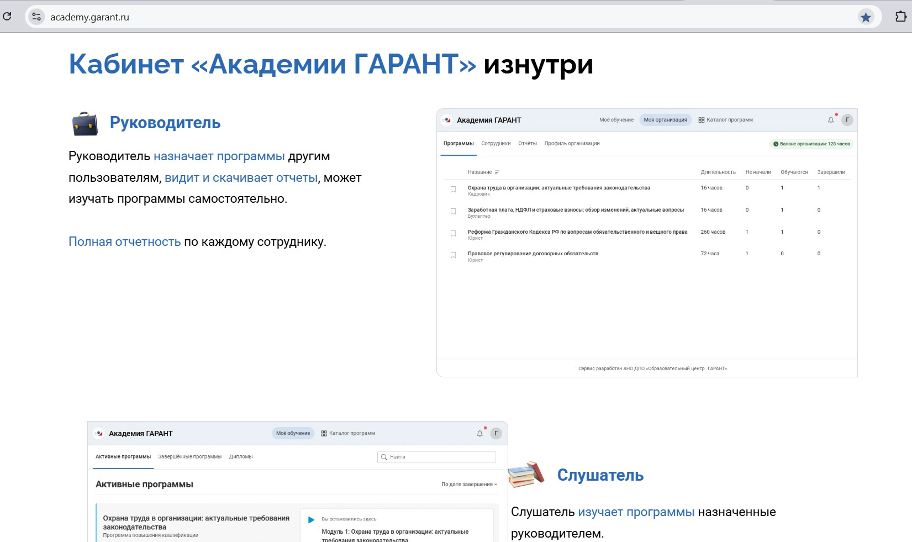Image resolution: width=912 pixels, height=542 pixels.
Task: Open the По дате завершения sort dropdown
Action: point(469,485)
